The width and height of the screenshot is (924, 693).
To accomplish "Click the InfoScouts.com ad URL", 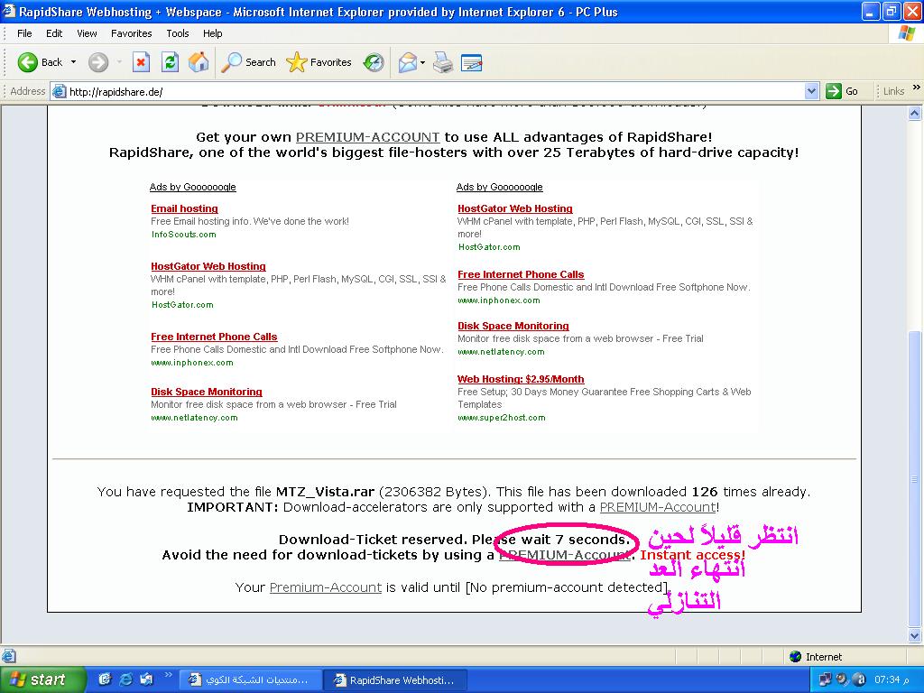I will [184, 235].
